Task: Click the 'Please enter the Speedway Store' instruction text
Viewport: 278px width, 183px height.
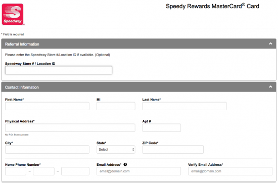Action: [58, 55]
